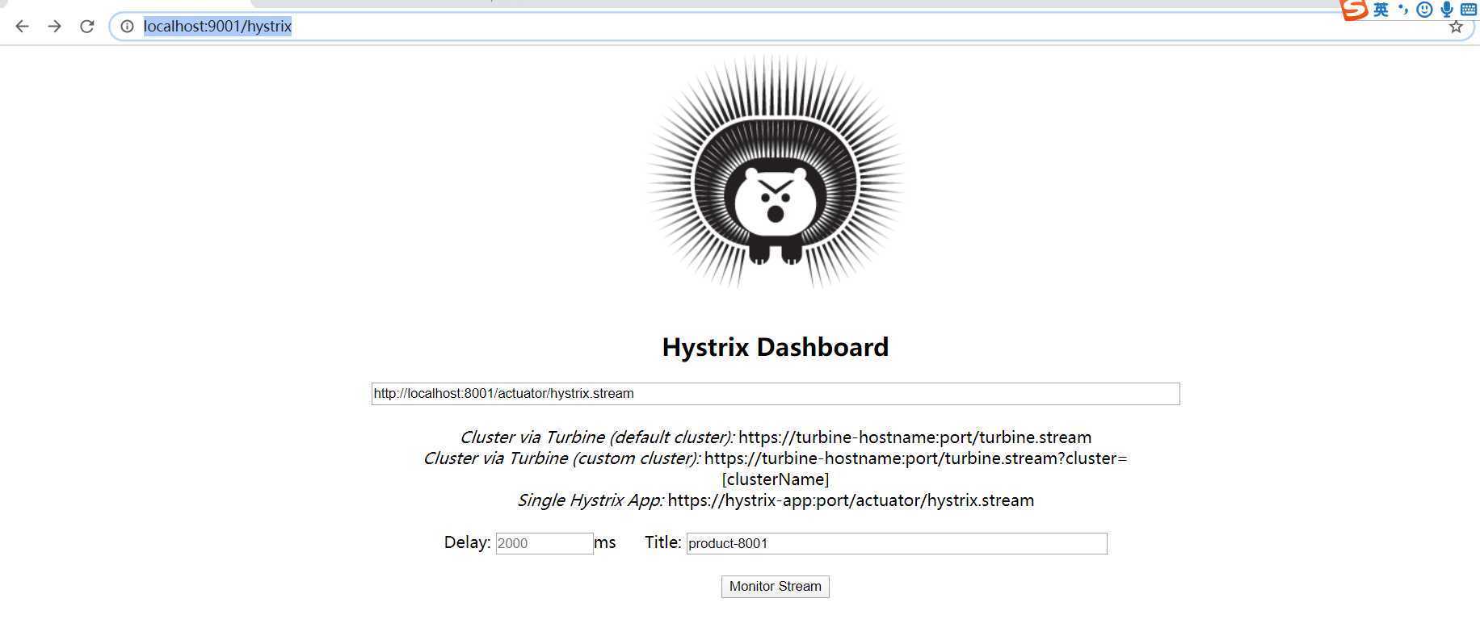Open the IME emoji smiley icon

click(1425, 10)
